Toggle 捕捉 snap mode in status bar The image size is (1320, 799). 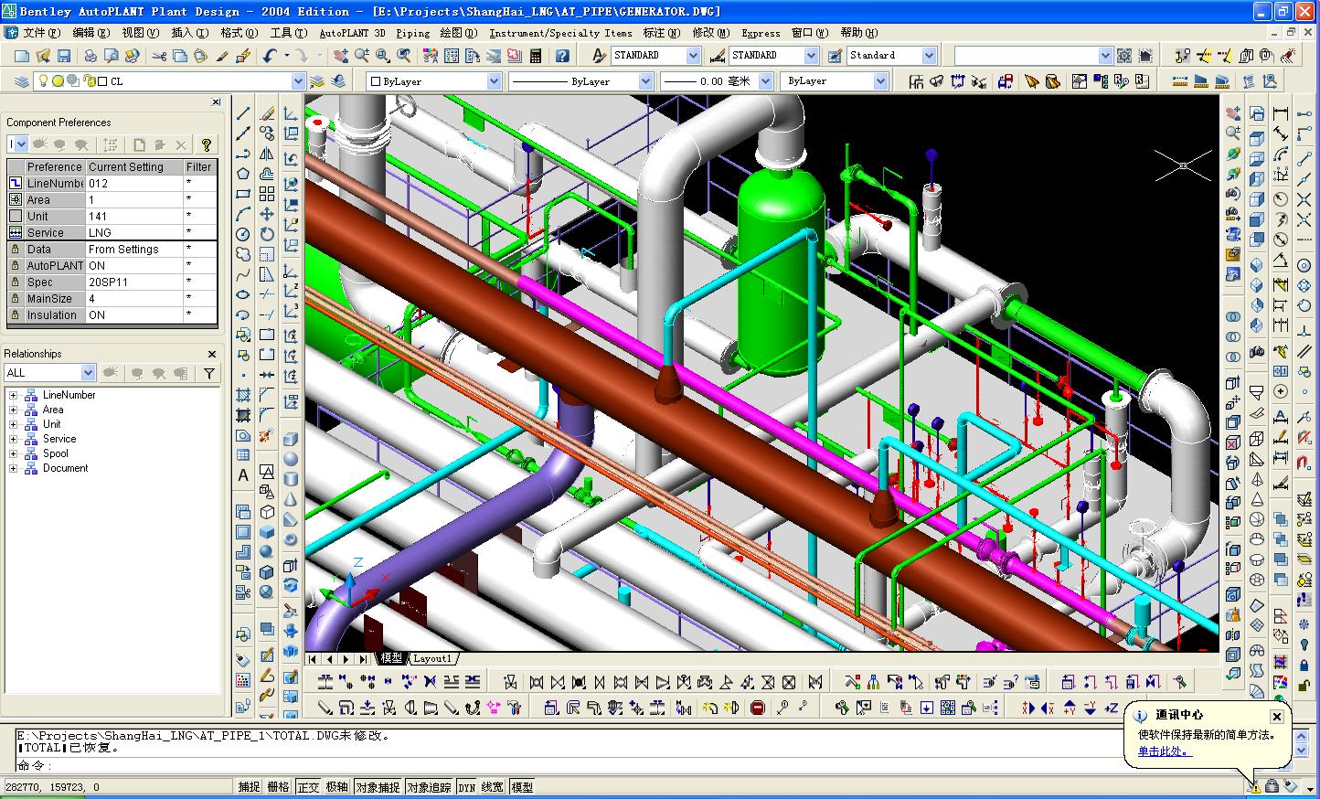point(250,787)
